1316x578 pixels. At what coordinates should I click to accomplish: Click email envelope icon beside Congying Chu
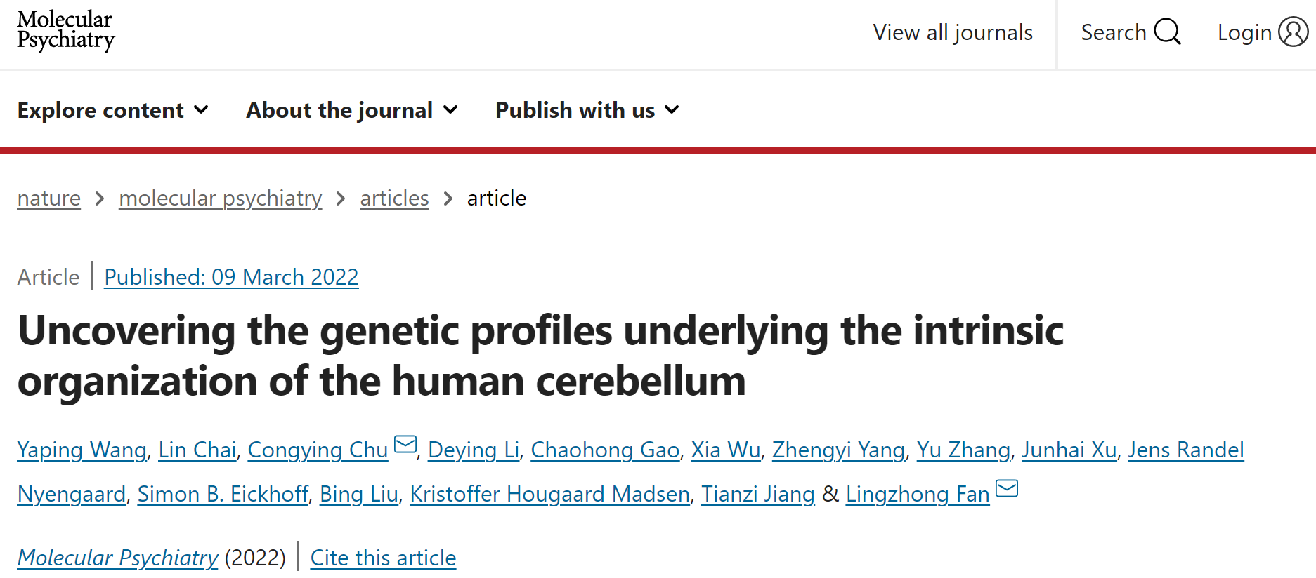(405, 444)
